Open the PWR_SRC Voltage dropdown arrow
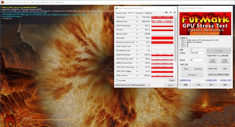This screenshot has width=235, height=127. (137, 71)
